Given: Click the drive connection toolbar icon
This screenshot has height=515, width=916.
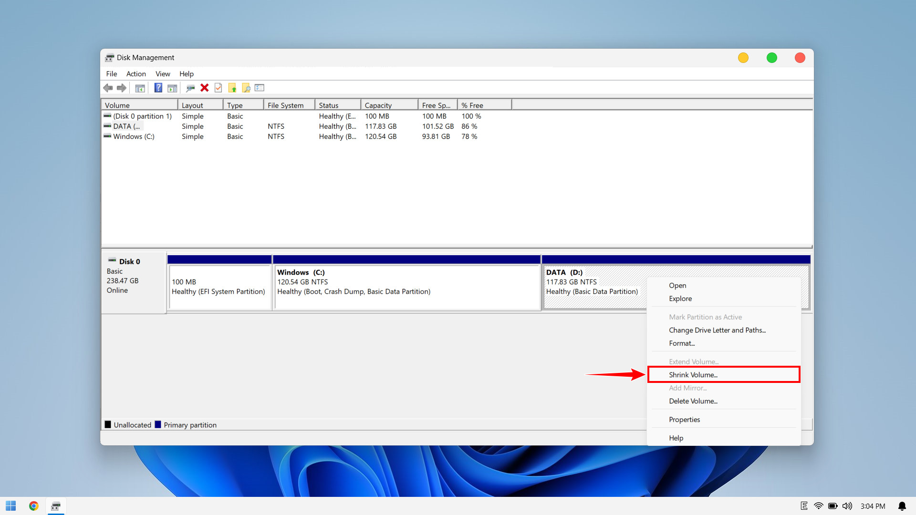Looking at the screenshot, I should [190, 88].
